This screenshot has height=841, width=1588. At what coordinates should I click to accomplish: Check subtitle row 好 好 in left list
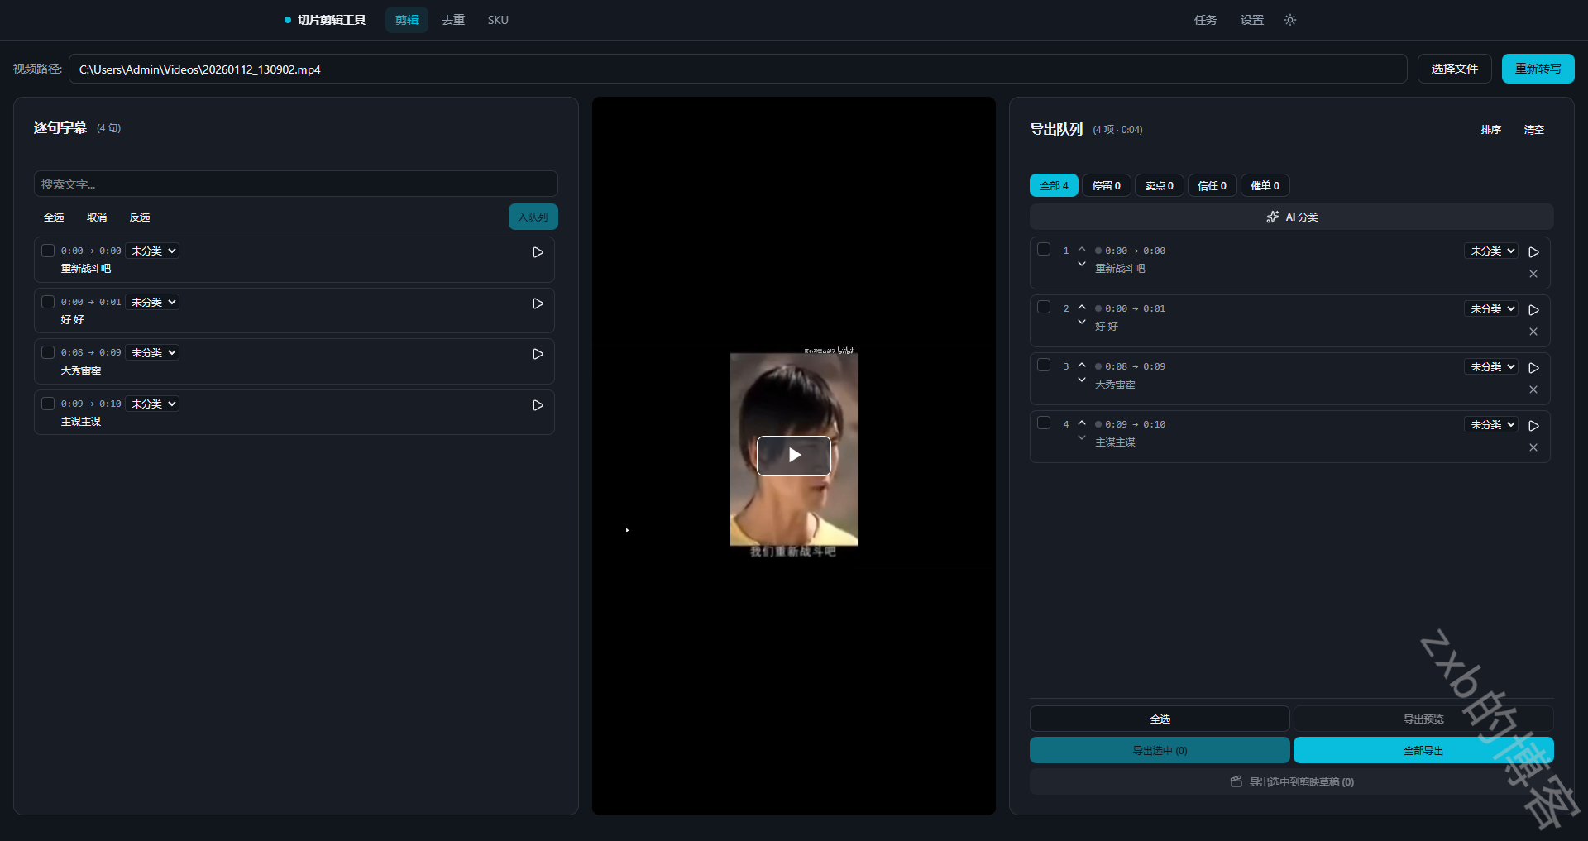[x=48, y=302]
